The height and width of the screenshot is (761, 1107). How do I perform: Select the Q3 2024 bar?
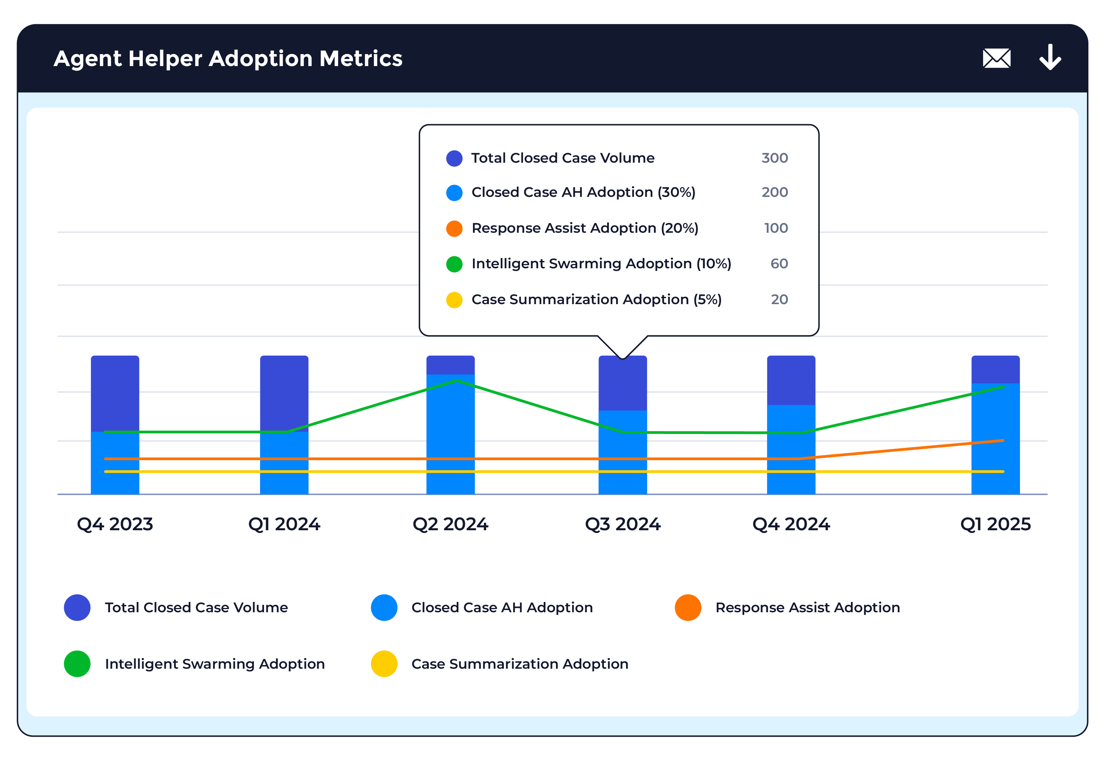click(622, 424)
